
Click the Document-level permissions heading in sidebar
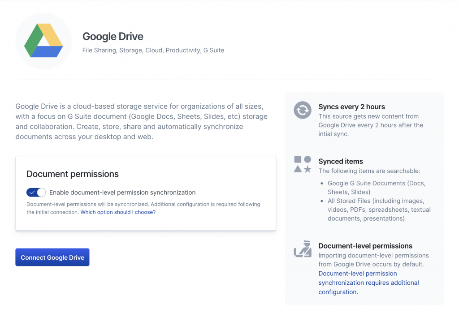[365, 246]
